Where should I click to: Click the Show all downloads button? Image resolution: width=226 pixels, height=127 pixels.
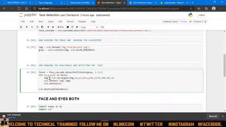(x=213, y=116)
